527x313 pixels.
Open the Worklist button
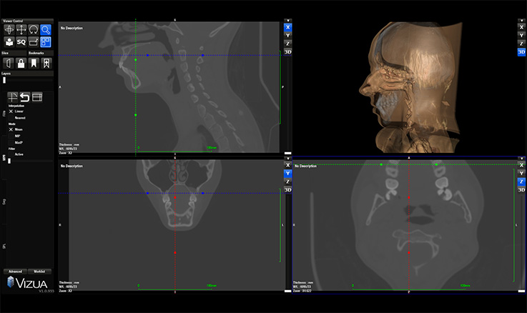pos(41,272)
